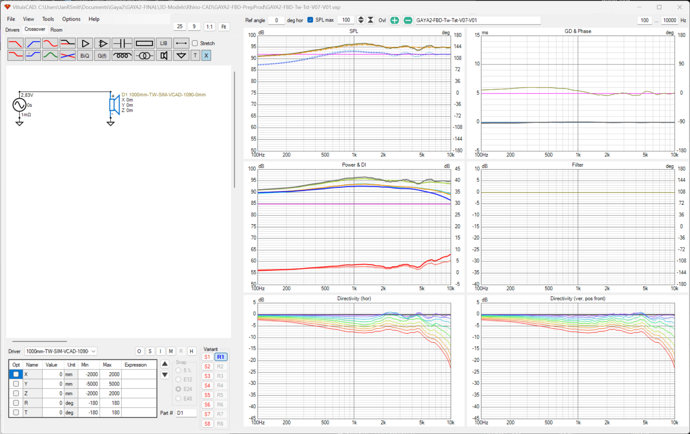The image size is (690, 434).
Task: Select E12 snap radio button
Action: [178, 379]
